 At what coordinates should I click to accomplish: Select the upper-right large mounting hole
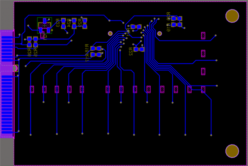coord(232,16)
